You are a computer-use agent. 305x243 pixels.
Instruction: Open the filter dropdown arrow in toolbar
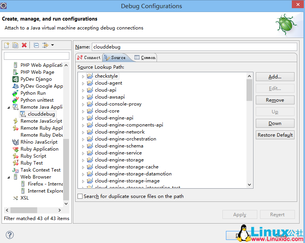(x=53, y=45)
